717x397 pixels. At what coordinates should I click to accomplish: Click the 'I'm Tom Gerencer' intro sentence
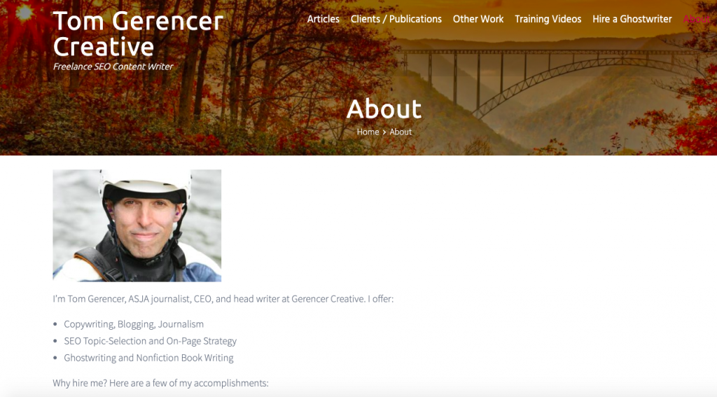click(x=223, y=299)
